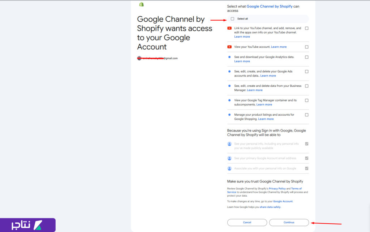This screenshot has width=370, height=232.
Task: Click the heading 'Google Channel by Shopify wants access'
Action: click(175, 33)
